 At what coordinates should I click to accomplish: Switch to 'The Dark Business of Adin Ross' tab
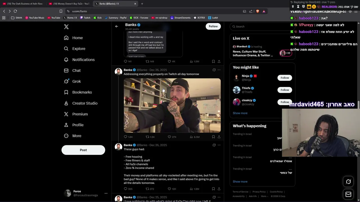pos(22,4)
